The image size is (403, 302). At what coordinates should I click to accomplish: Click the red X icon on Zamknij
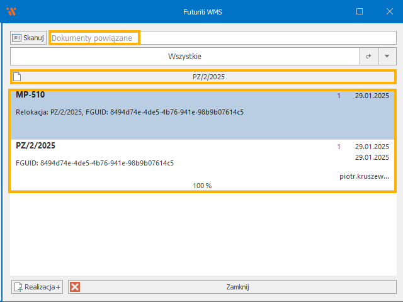76,287
